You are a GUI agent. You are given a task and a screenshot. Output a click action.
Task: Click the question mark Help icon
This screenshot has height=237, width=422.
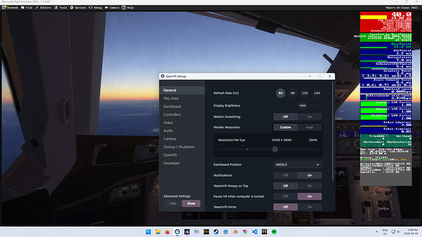pos(124,7)
